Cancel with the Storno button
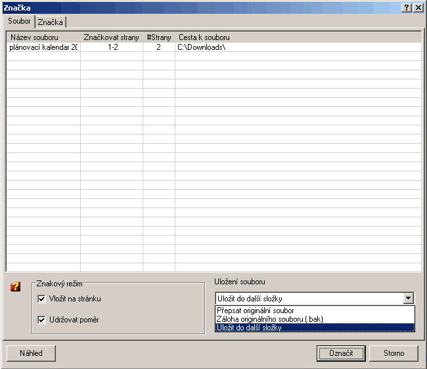Viewport: 427px width, 369px height. (394, 353)
